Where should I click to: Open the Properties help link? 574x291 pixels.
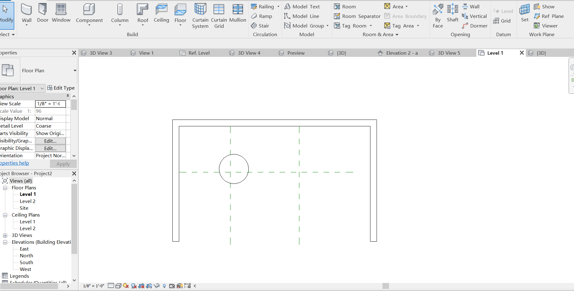coord(14,163)
